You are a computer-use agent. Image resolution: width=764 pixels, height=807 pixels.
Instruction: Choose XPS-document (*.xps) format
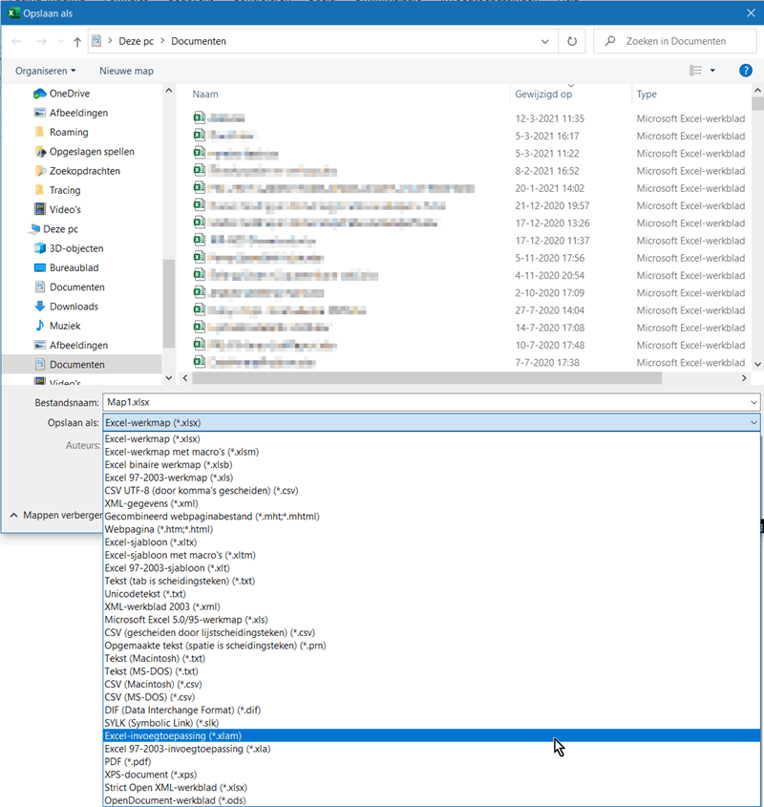click(x=150, y=775)
